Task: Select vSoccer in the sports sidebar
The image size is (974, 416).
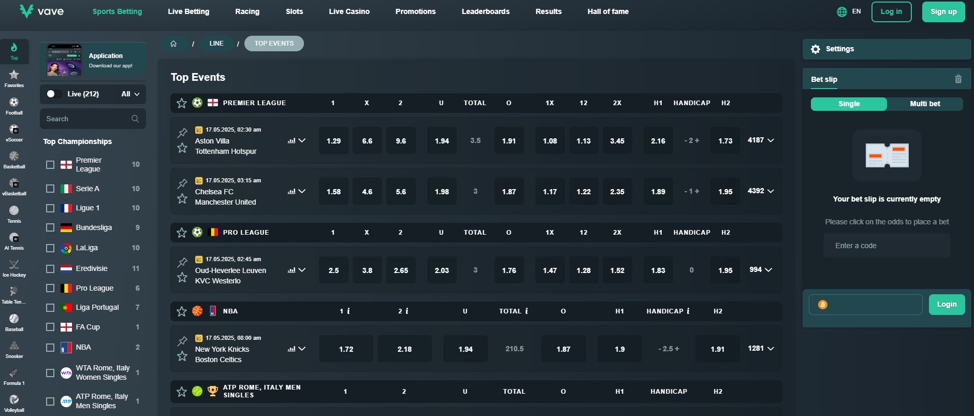Action: click(14, 132)
